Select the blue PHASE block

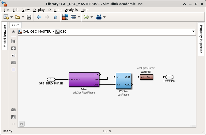click(123, 81)
